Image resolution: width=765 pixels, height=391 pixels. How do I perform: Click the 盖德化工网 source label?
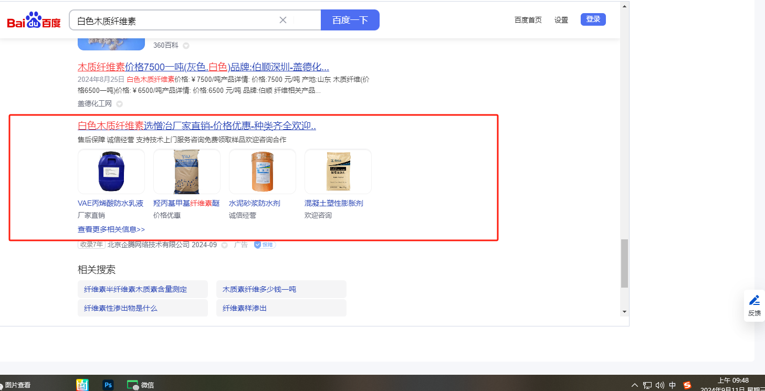(x=95, y=104)
